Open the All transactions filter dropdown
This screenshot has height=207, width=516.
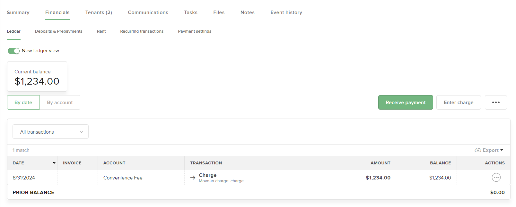[50, 132]
